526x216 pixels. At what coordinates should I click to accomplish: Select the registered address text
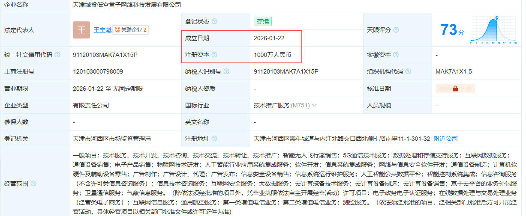[x=342, y=139]
